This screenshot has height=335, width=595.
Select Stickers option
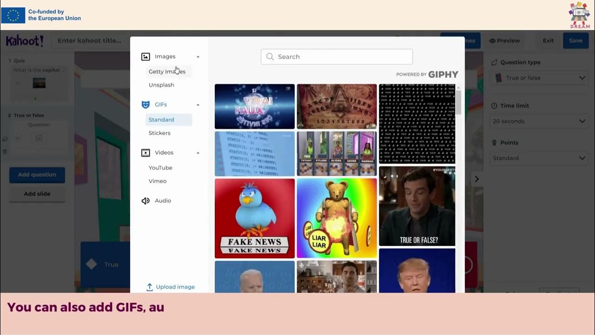pyautogui.click(x=159, y=133)
